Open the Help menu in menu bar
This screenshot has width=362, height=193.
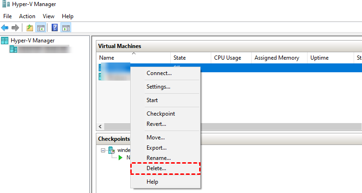click(x=67, y=16)
